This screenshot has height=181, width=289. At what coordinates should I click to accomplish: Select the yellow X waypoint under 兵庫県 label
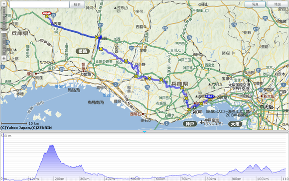tap(182, 88)
